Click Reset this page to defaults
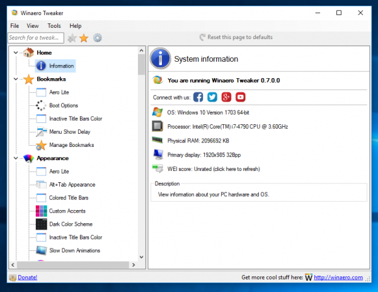Screen dimensions: 378x292 [x=240, y=37]
